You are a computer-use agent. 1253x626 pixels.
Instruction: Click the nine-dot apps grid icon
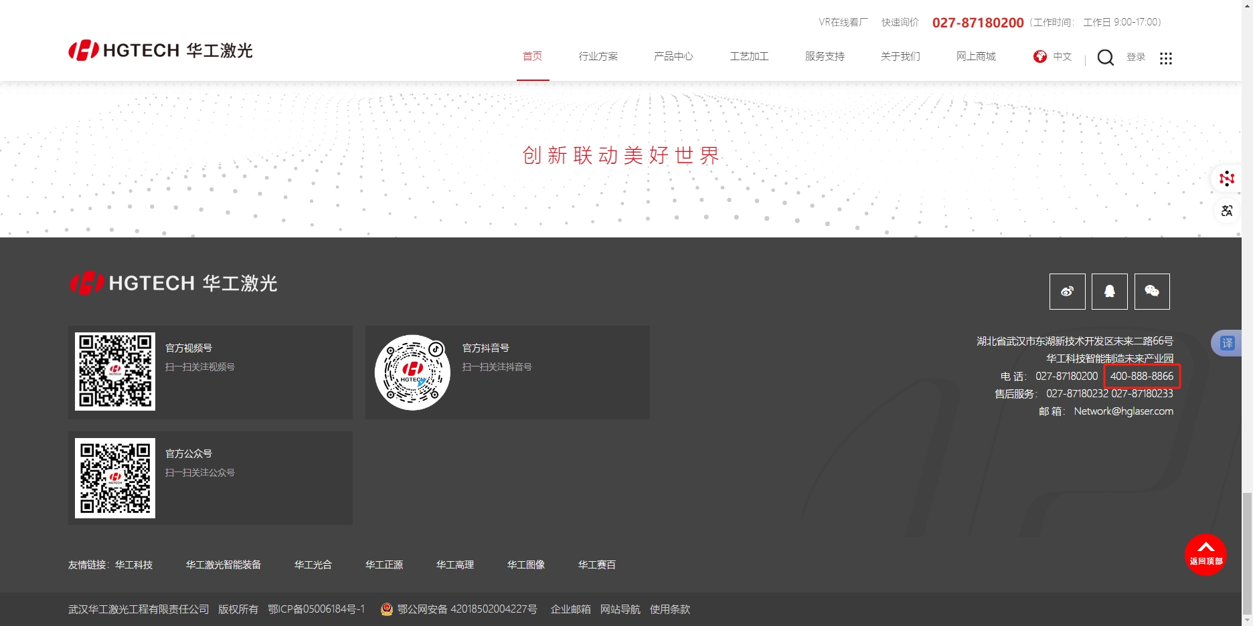(1167, 59)
